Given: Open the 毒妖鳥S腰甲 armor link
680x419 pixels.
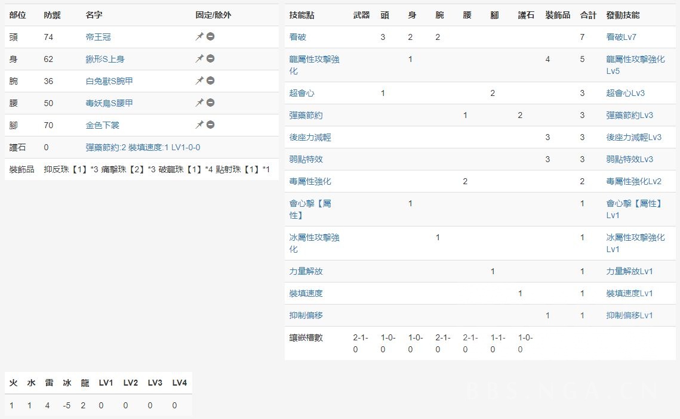Looking at the screenshot, I should [x=109, y=104].
